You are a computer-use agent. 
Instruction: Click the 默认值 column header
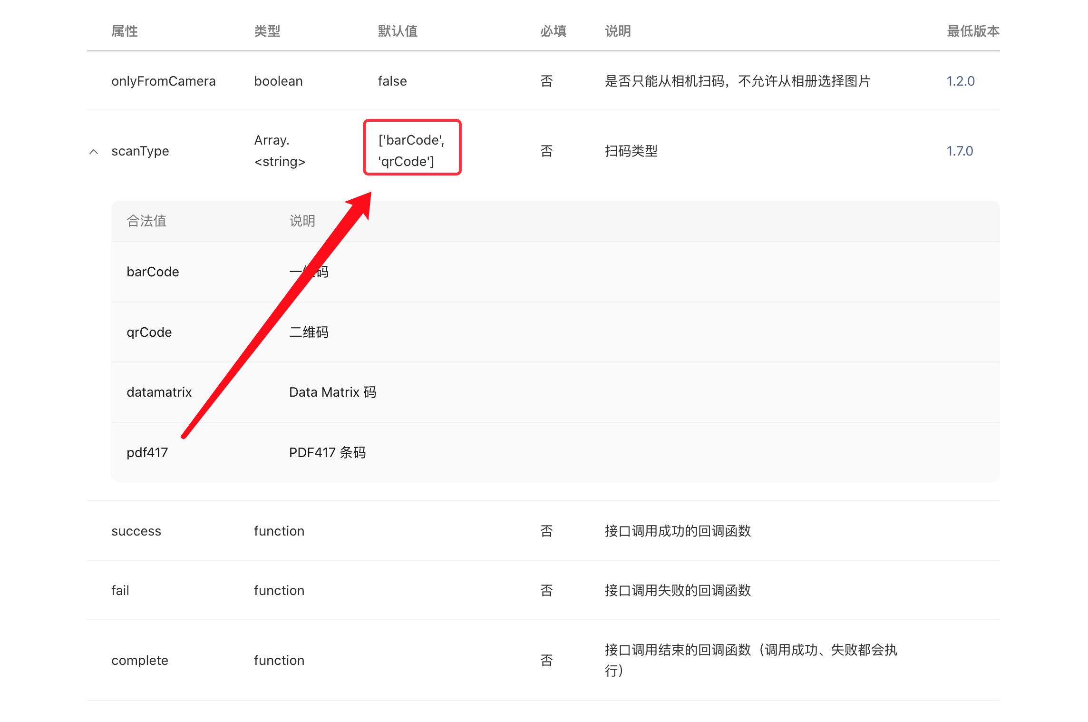pyautogui.click(x=398, y=31)
